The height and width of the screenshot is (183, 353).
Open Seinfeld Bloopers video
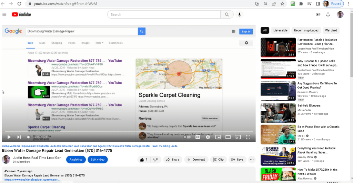(309, 105)
